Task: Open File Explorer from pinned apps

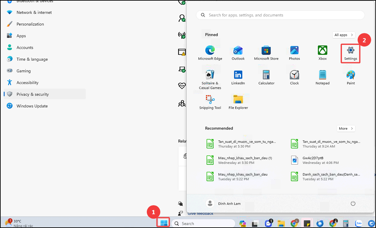Action: (238, 102)
